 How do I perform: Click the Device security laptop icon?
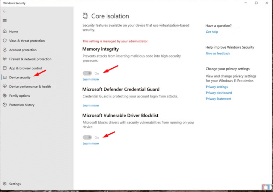pyautogui.click(x=5, y=77)
